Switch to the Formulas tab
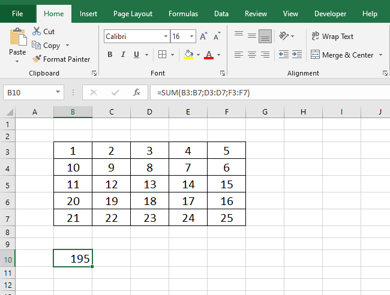390x295 pixels. click(x=183, y=13)
